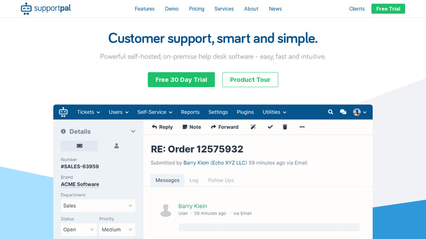Click the ticket title RE: Order 12575932

(197, 149)
